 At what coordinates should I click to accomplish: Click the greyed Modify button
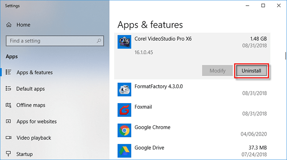217,71
